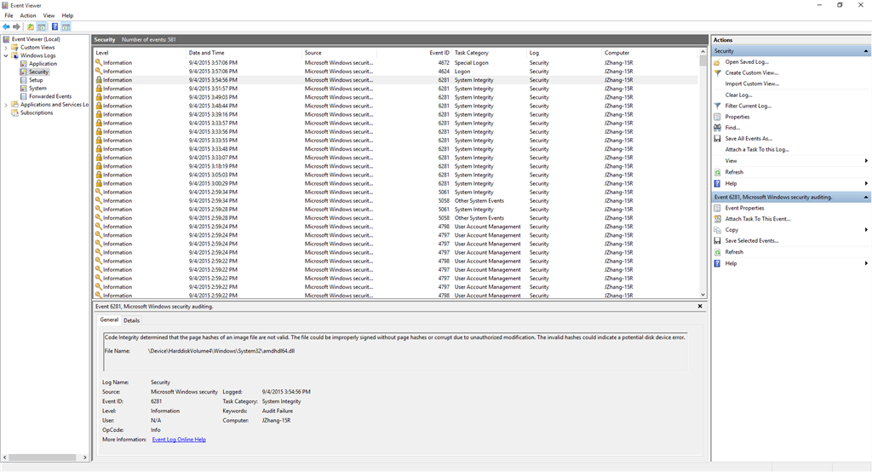Click the Subscriptions icon in tree
872x472 pixels.
(x=14, y=113)
